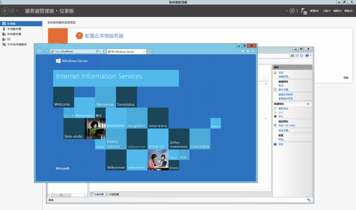356x210 pixels.
Task: Open the IE home page icon
Action: tap(243, 51)
